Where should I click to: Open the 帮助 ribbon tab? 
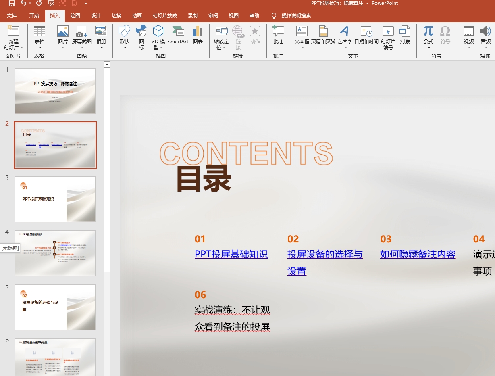click(254, 16)
